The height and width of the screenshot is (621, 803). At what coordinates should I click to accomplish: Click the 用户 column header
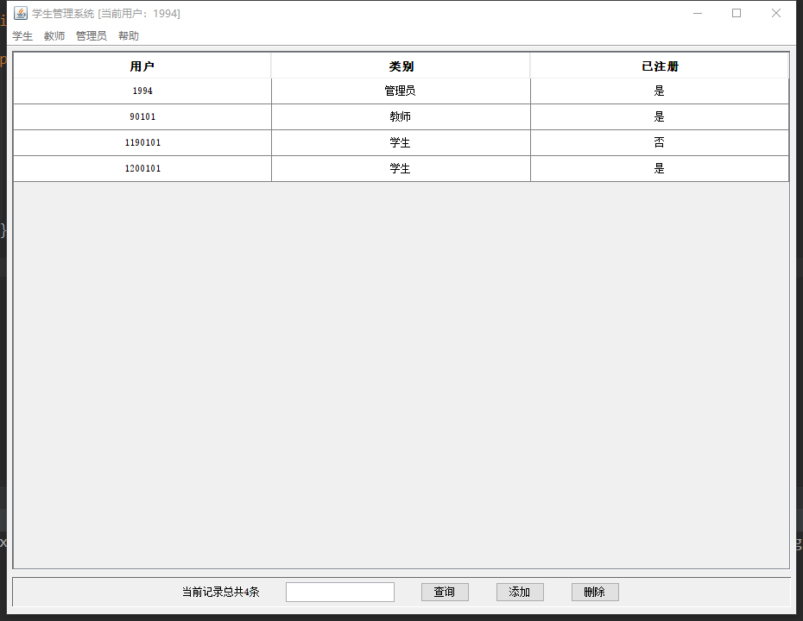pos(142,66)
